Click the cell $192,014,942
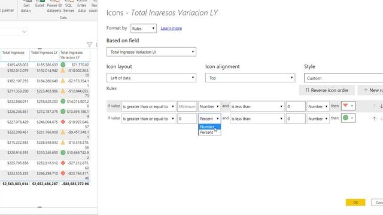Viewport: 383px width, 215px height. (47, 70)
